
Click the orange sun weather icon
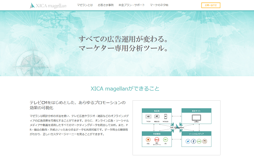(x=148, y=139)
